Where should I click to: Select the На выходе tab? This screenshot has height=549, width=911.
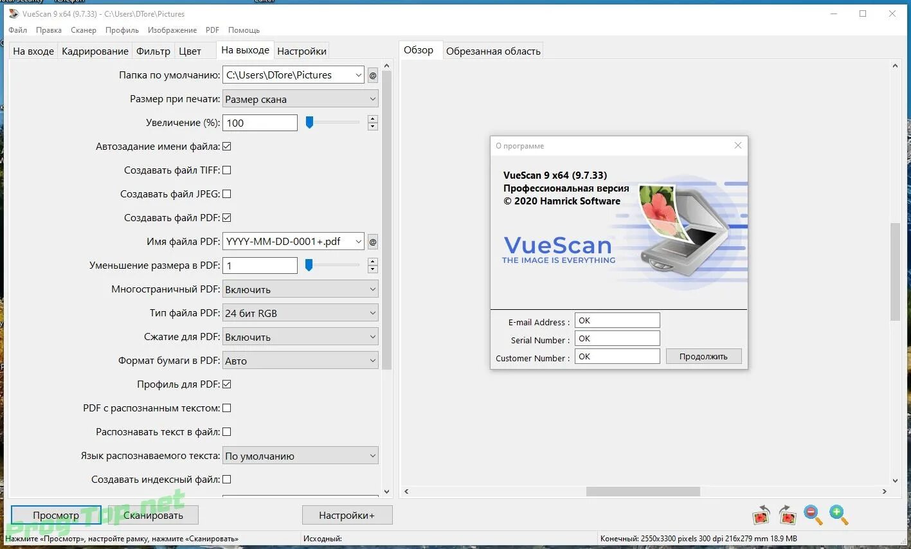pyautogui.click(x=245, y=50)
